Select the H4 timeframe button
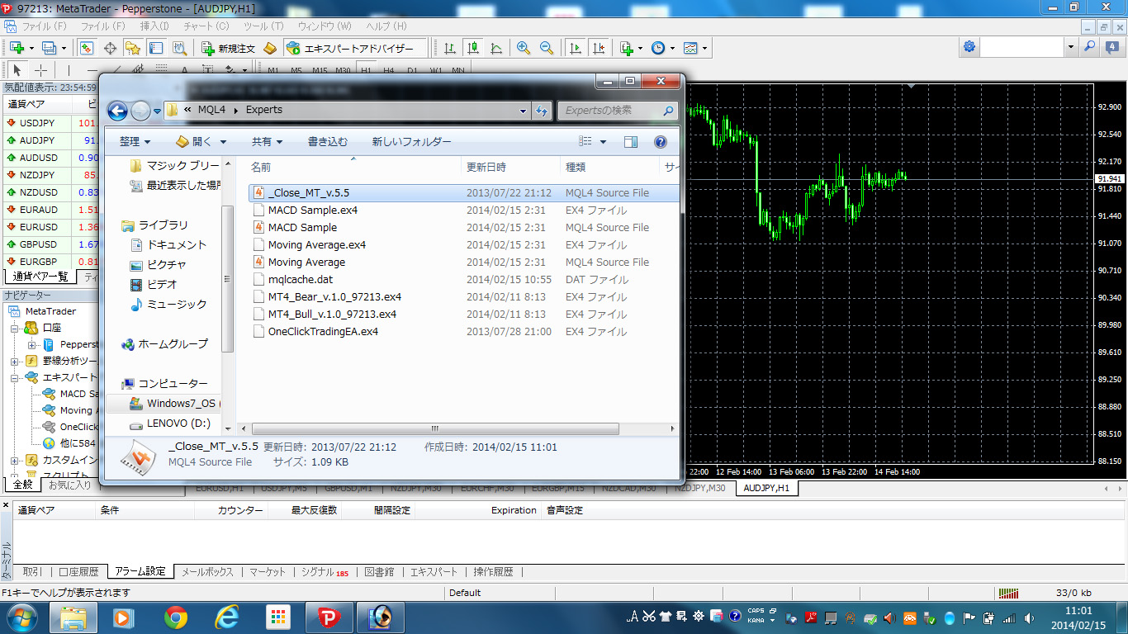 point(389,70)
